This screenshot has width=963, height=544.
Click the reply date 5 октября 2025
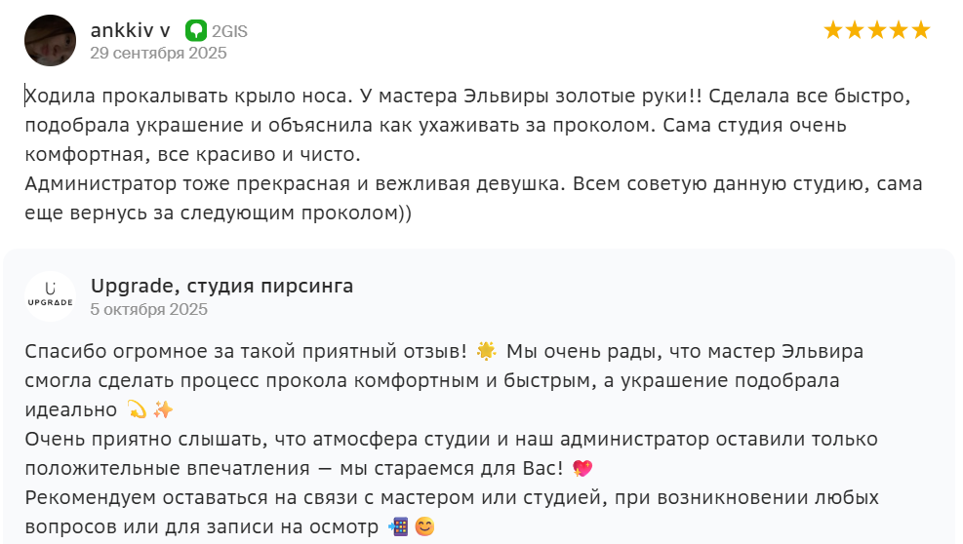pos(148,309)
